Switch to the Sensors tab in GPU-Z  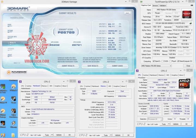coord(155,6)
